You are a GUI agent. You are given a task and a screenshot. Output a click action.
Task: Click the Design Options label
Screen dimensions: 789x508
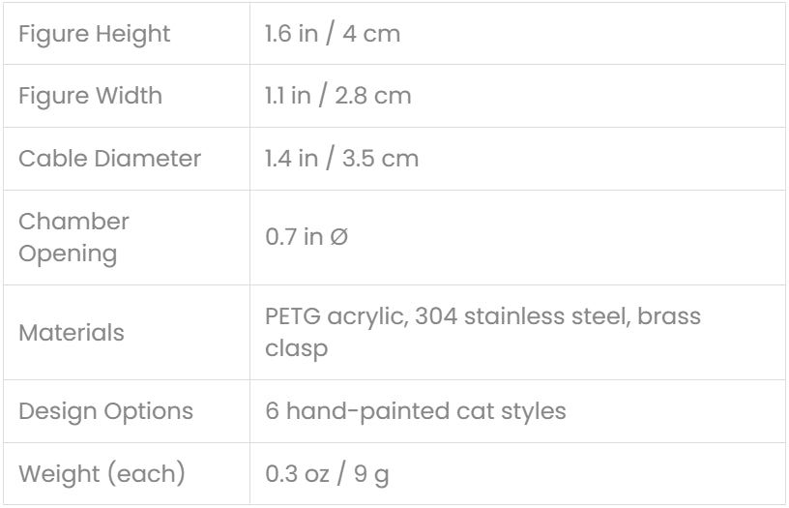(x=106, y=410)
